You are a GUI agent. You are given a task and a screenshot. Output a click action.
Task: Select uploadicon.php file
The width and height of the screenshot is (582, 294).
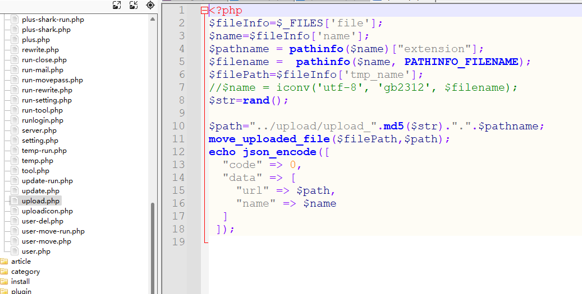coord(47,211)
